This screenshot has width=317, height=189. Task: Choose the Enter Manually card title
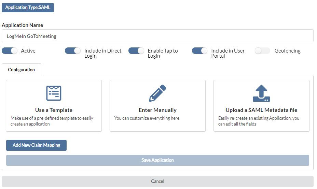[x=157, y=110]
